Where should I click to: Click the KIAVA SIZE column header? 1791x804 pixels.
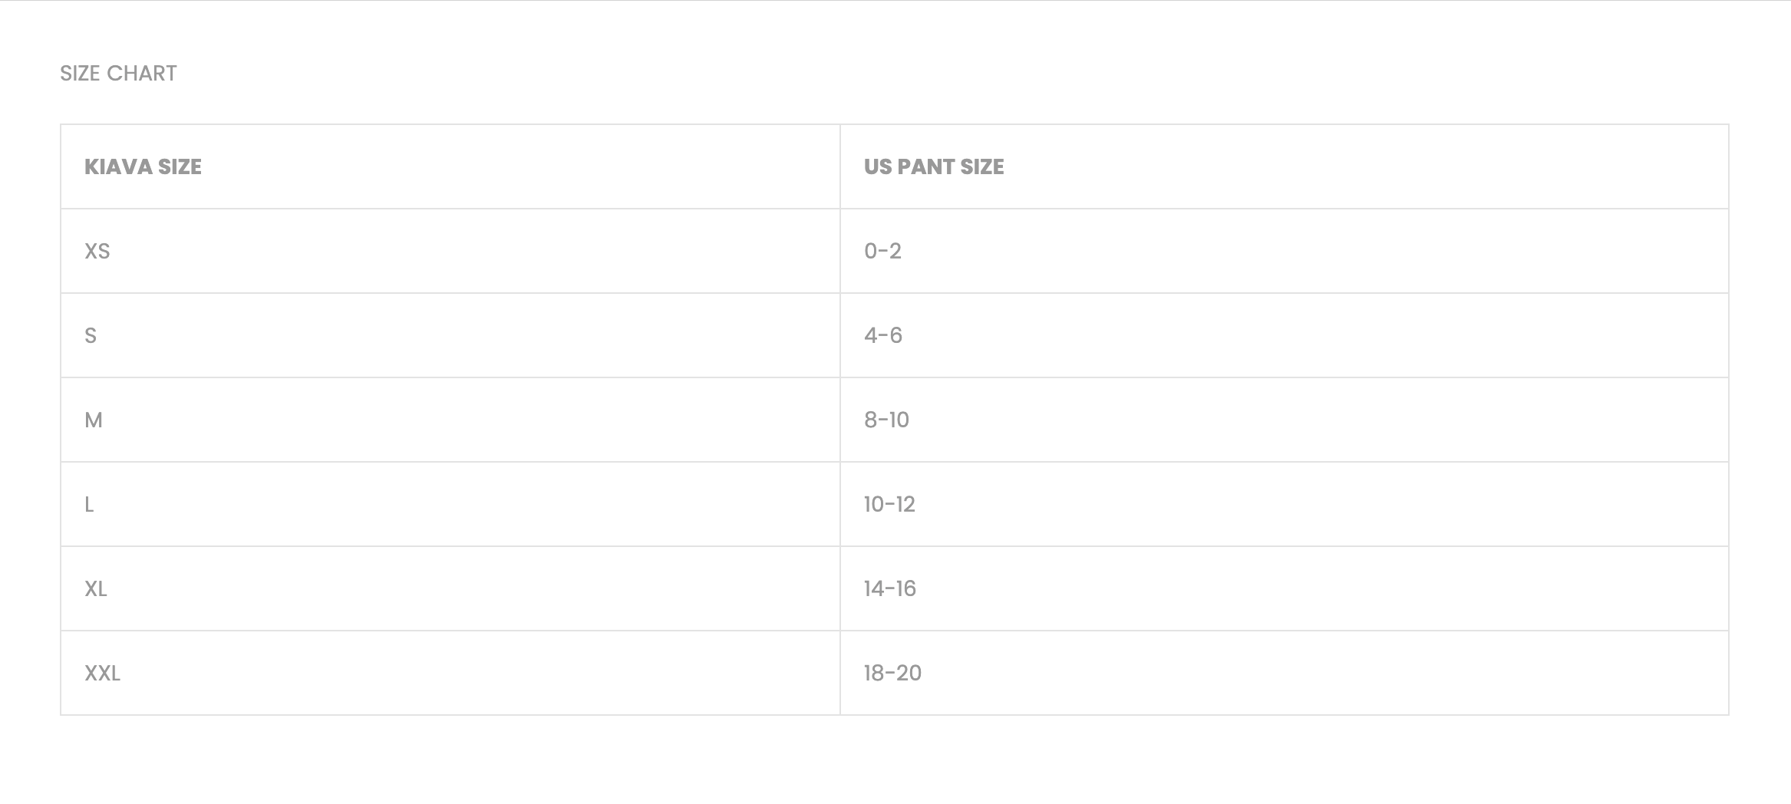point(143,167)
